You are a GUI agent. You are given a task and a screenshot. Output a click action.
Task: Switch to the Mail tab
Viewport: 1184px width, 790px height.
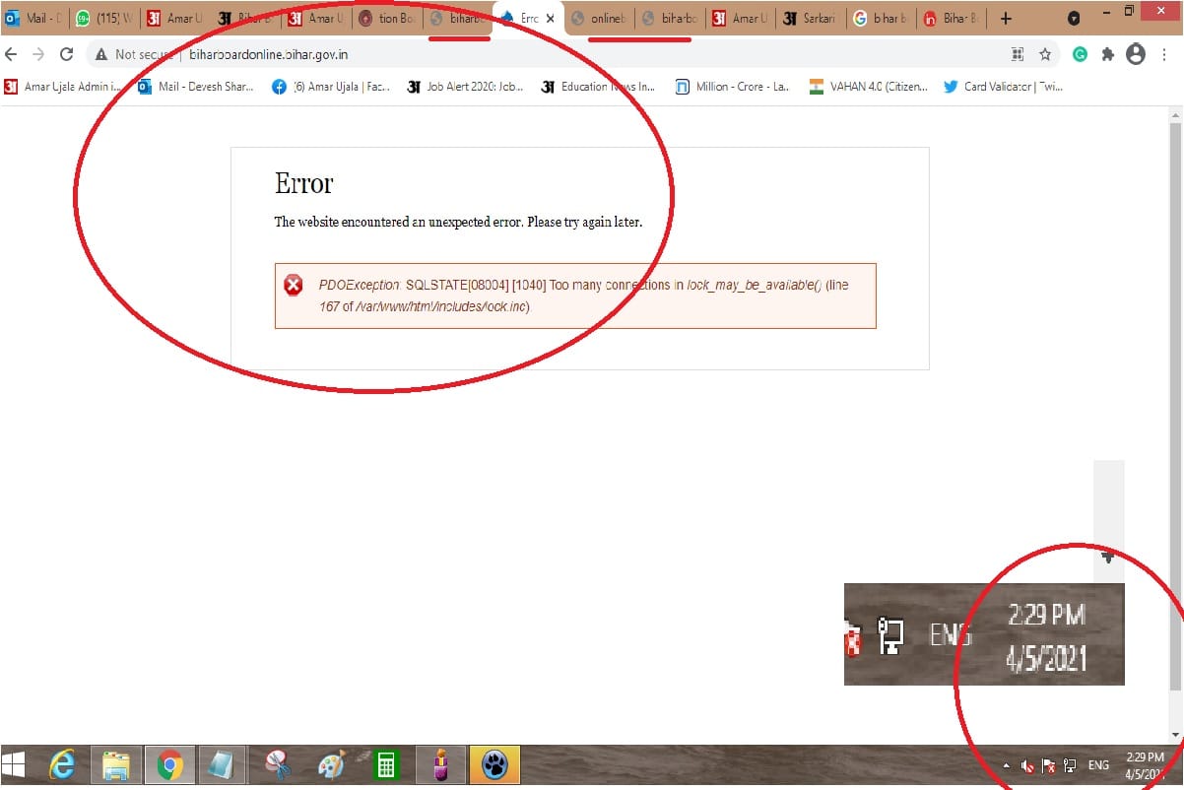point(35,18)
